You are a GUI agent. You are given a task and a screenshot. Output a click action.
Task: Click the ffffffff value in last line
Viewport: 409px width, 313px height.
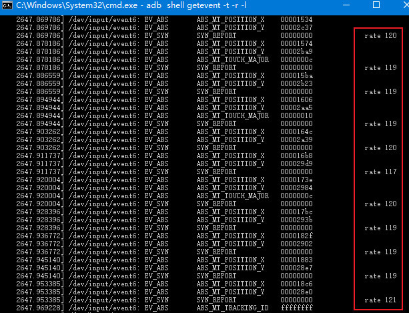297,308
